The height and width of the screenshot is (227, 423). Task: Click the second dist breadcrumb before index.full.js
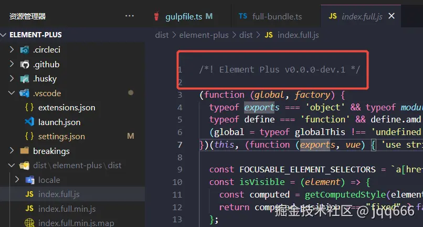(246, 35)
